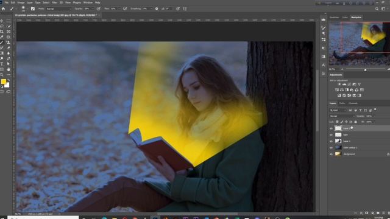Click lock transparent pixels icon
Screen dimensions: 390x219
pos(337,122)
